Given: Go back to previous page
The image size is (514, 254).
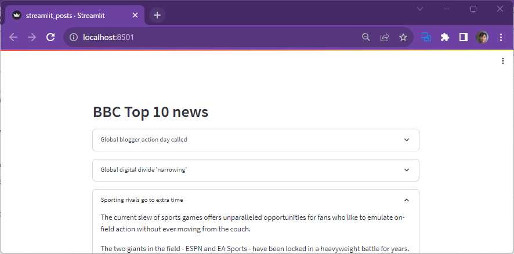Looking at the screenshot, I should [x=13, y=37].
